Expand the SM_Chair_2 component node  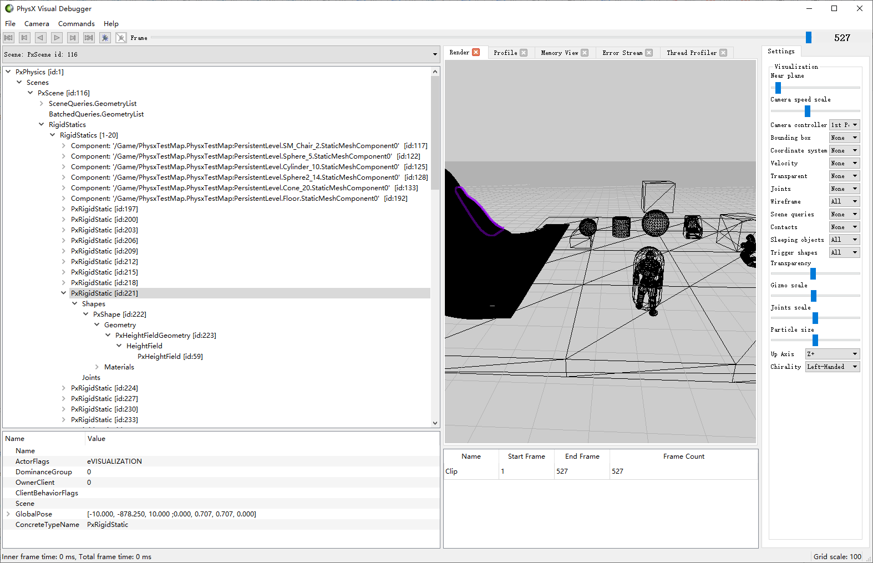click(64, 145)
